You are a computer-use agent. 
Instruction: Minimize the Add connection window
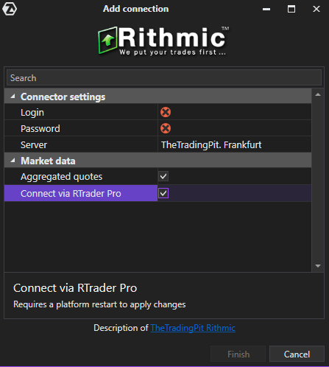tap(266, 9)
